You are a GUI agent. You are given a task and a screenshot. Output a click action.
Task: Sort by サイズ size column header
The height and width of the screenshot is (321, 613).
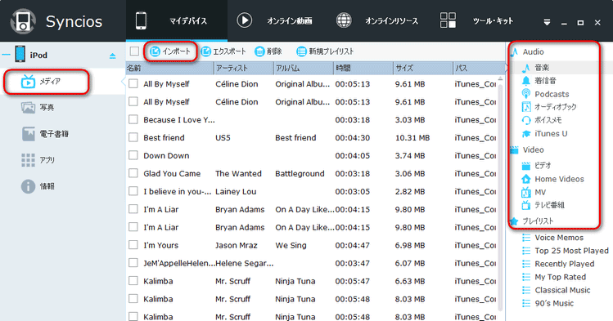click(423, 69)
